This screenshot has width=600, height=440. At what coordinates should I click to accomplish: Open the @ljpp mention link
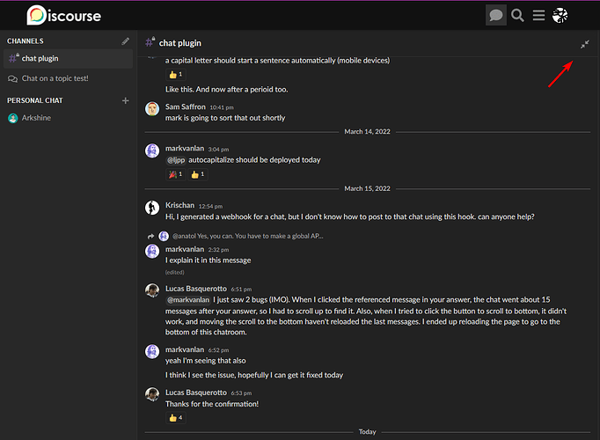click(x=176, y=160)
